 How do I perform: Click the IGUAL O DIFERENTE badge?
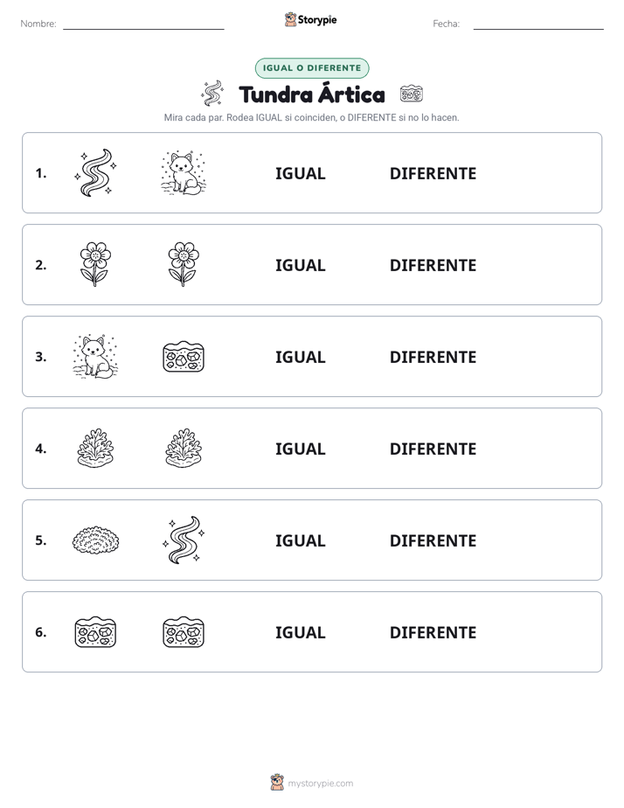pos(312,68)
